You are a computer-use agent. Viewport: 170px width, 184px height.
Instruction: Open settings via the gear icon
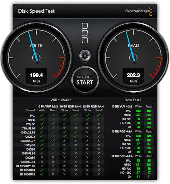click(x=85, y=56)
